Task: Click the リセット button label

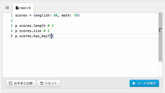Action: coord(51,83)
